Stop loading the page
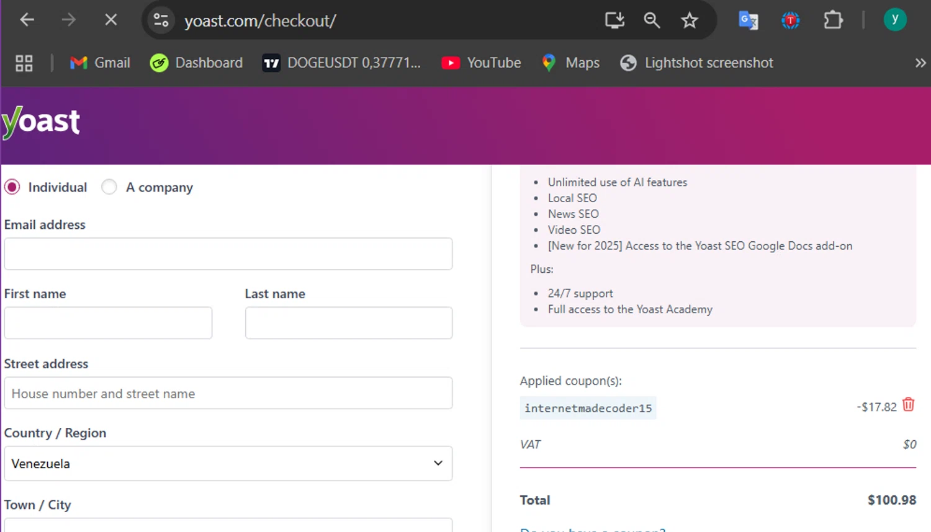This screenshot has width=931, height=532. pyautogui.click(x=111, y=20)
